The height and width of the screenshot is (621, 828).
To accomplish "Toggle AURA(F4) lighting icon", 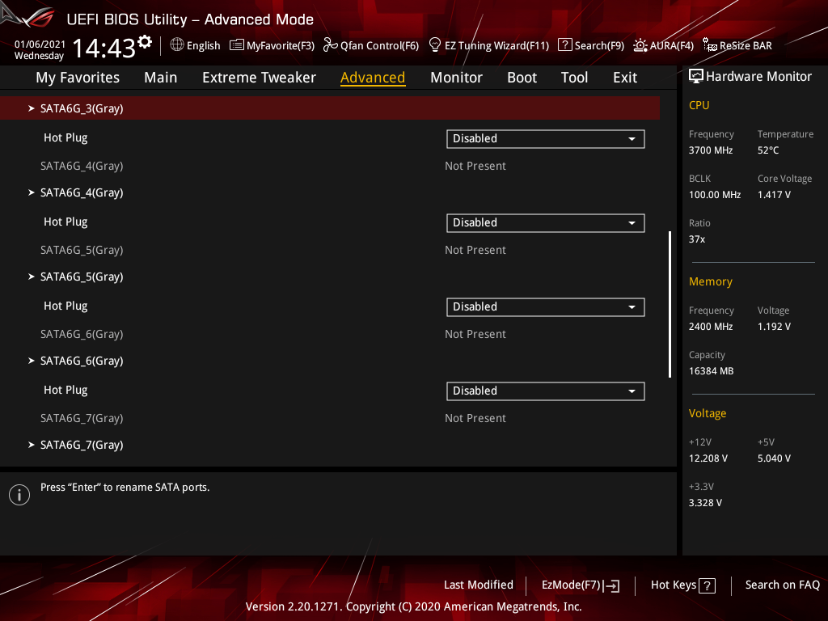I will [640, 45].
